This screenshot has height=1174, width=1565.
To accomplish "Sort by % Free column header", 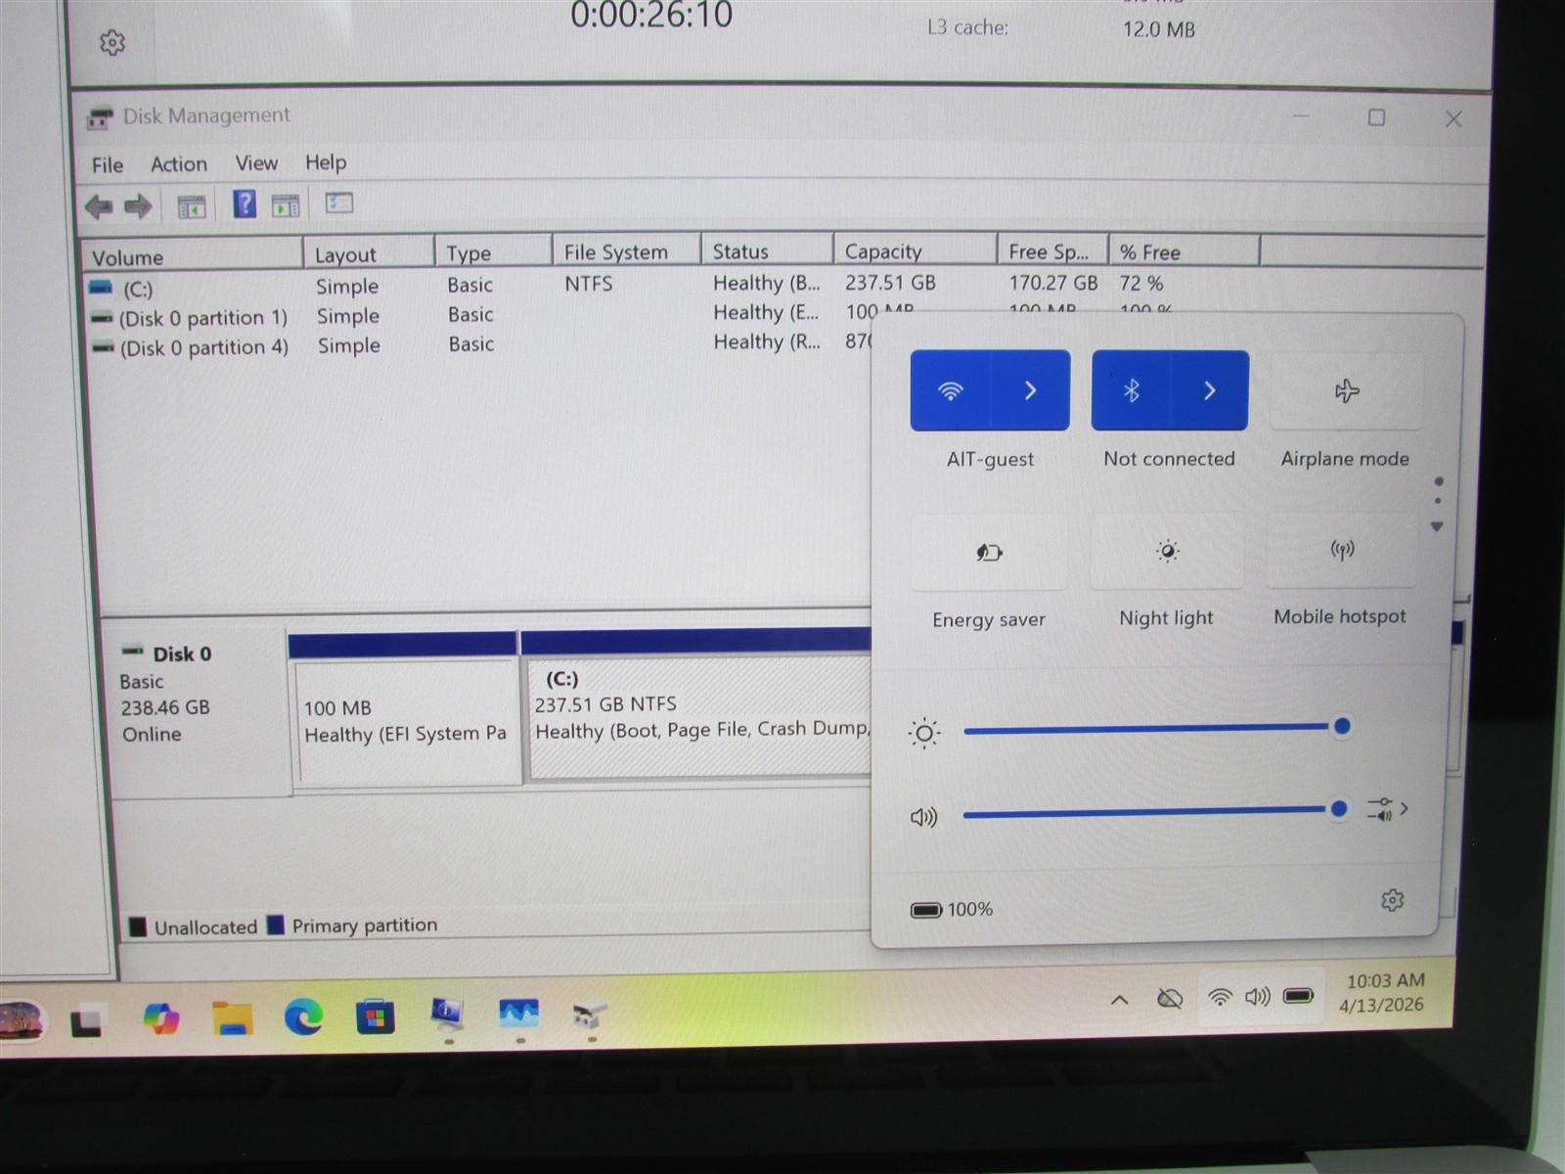I will (1184, 251).
